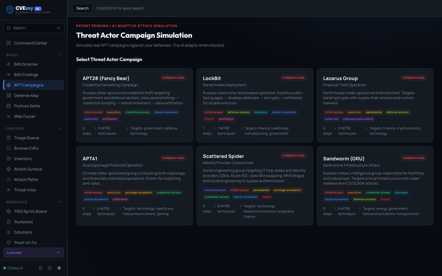442x276 pixels.
Task: Click 'reconnaissance' tag in Scattered Spider card
Action: 215,190
